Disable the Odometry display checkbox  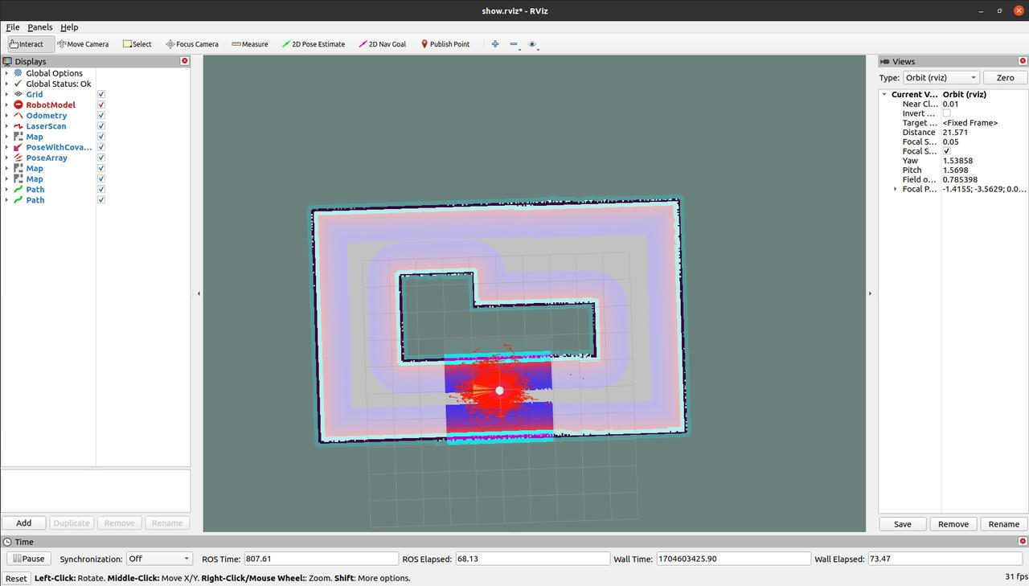click(x=101, y=116)
